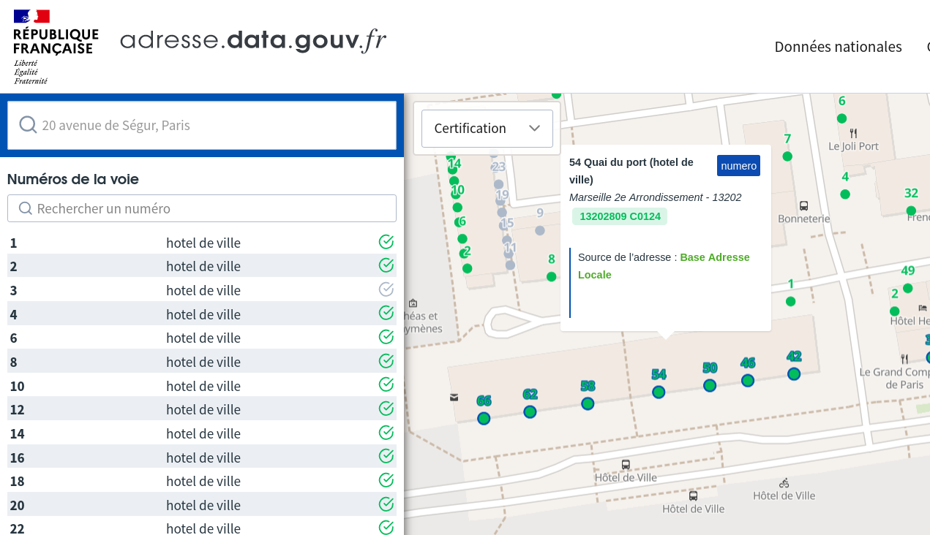
Task: Select number 2 hotel de ville row
Action: (x=202, y=266)
